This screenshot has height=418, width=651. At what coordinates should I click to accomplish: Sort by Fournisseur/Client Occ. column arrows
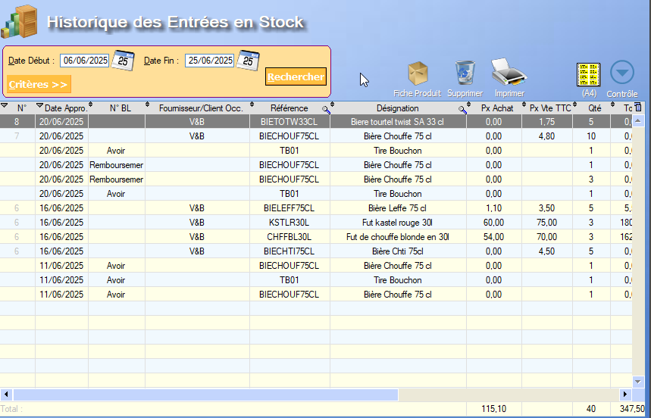pyautogui.click(x=252, y=105)
